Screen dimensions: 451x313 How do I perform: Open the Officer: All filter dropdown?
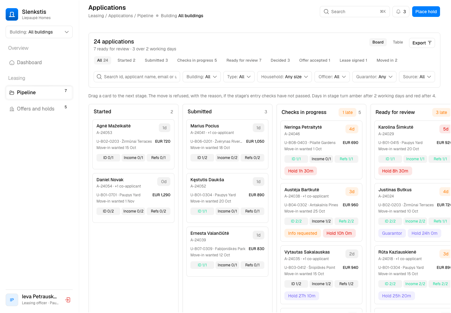pos(332,77)
